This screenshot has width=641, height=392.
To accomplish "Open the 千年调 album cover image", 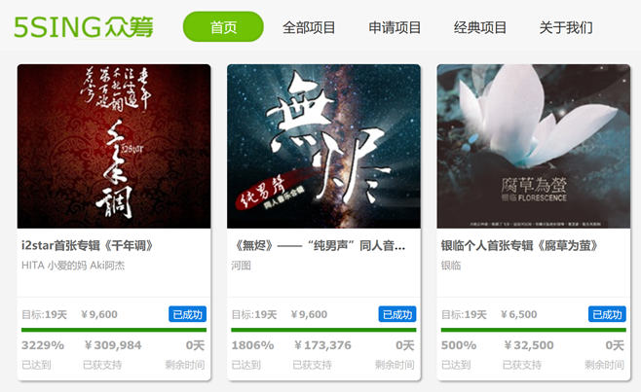I will click(x=114, y=146).
